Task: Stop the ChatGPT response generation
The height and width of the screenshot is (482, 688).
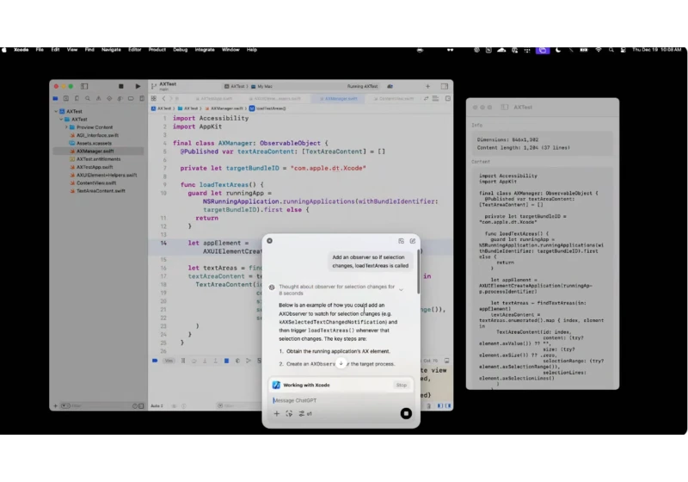Action: [406, 413]
